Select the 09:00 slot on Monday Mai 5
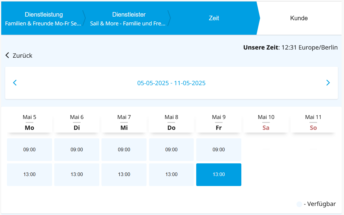 point(29,149)
